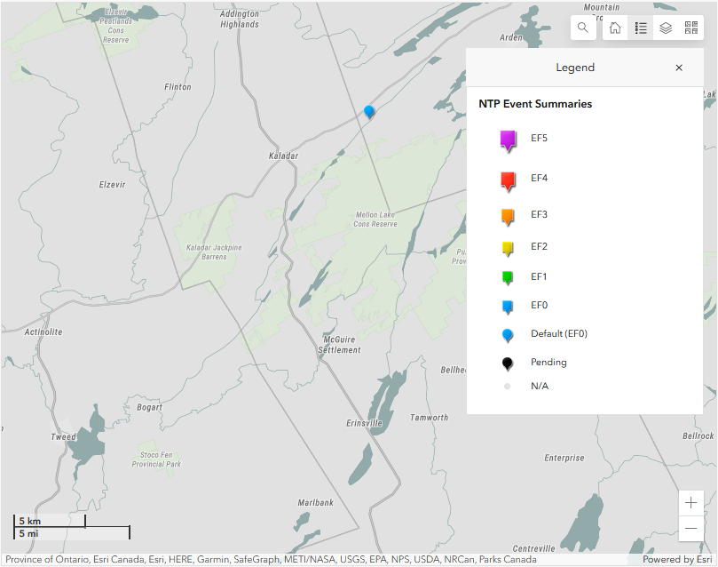This screenshot has height=567, width=718.
Task: Click the green EF1 legend marker
Action: [x=508, y=277]
